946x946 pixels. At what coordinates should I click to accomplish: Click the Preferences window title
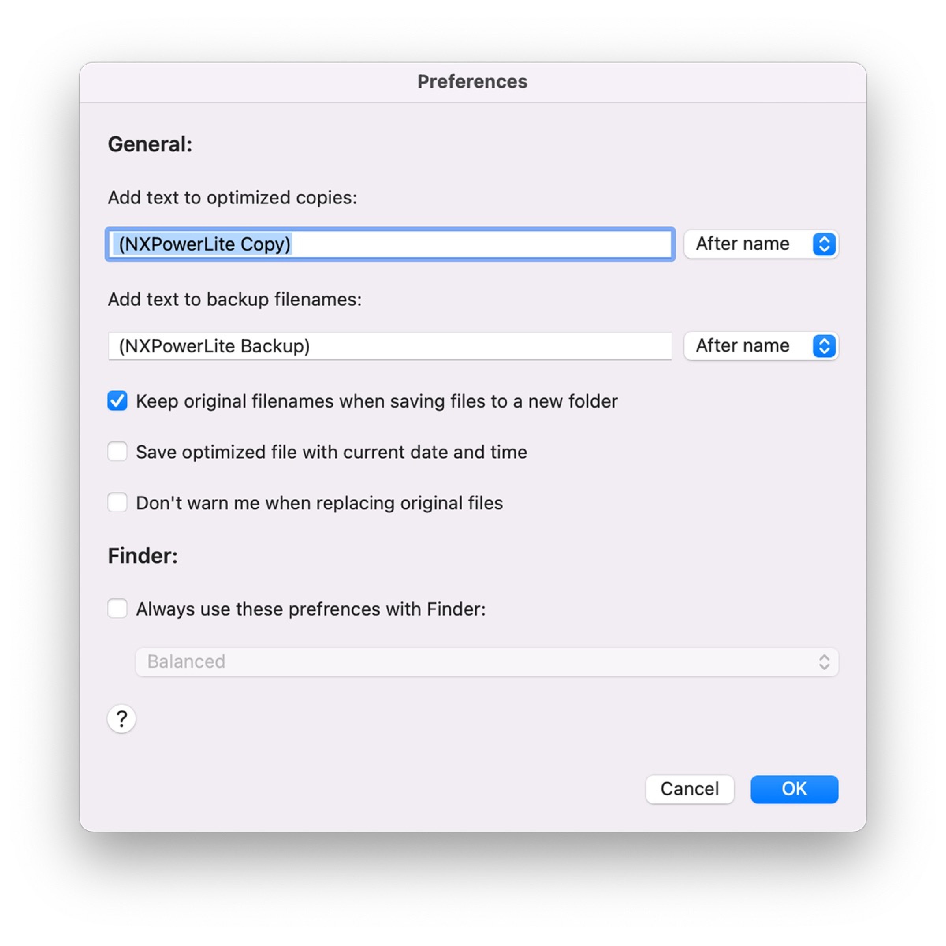pos(472,81)
